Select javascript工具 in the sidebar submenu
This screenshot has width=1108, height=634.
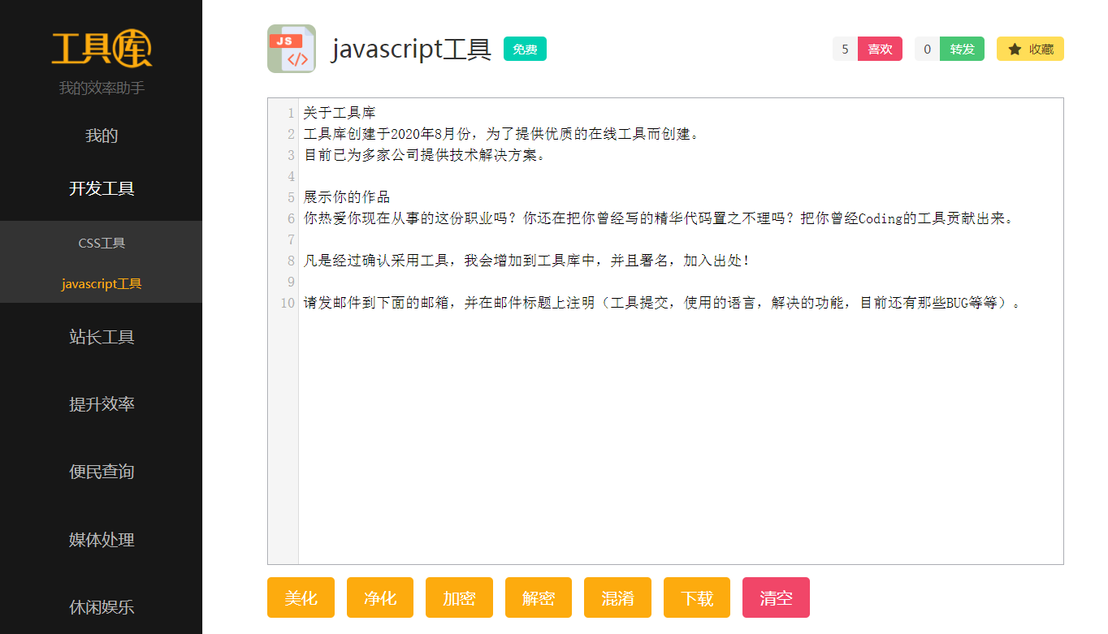point(102,283)
